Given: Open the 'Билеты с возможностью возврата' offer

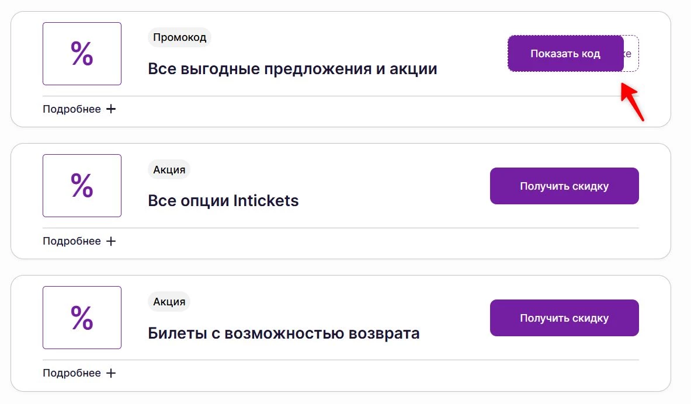Looking at the screenshot, I should [284, 332].
